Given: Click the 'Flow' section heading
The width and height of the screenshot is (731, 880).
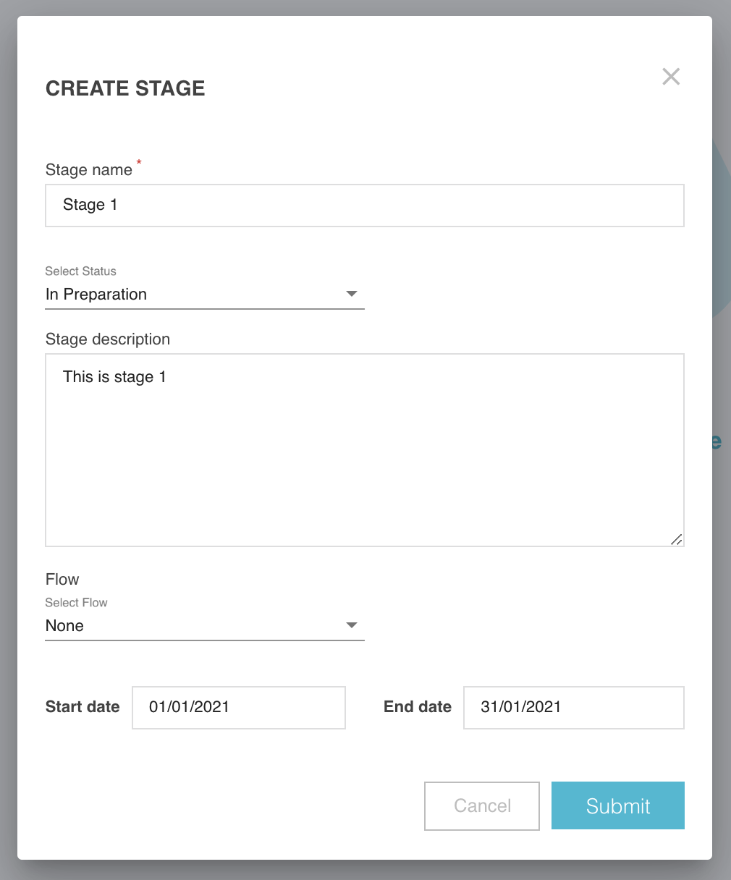Looking at the screenshot, I should click(x=62, y=580).
